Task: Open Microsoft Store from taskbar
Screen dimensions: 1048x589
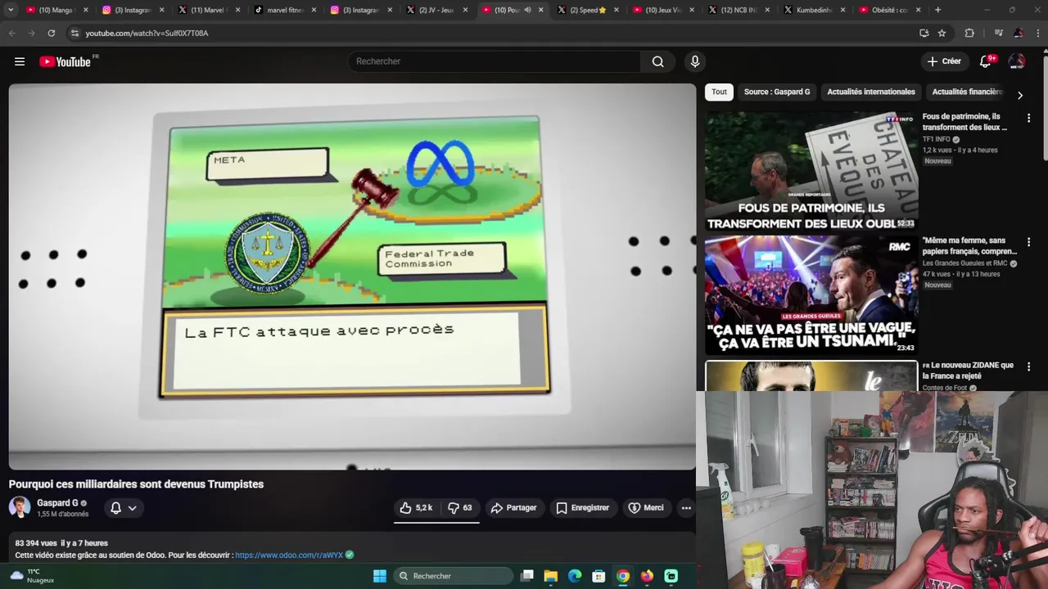Action: click(599, 576)
